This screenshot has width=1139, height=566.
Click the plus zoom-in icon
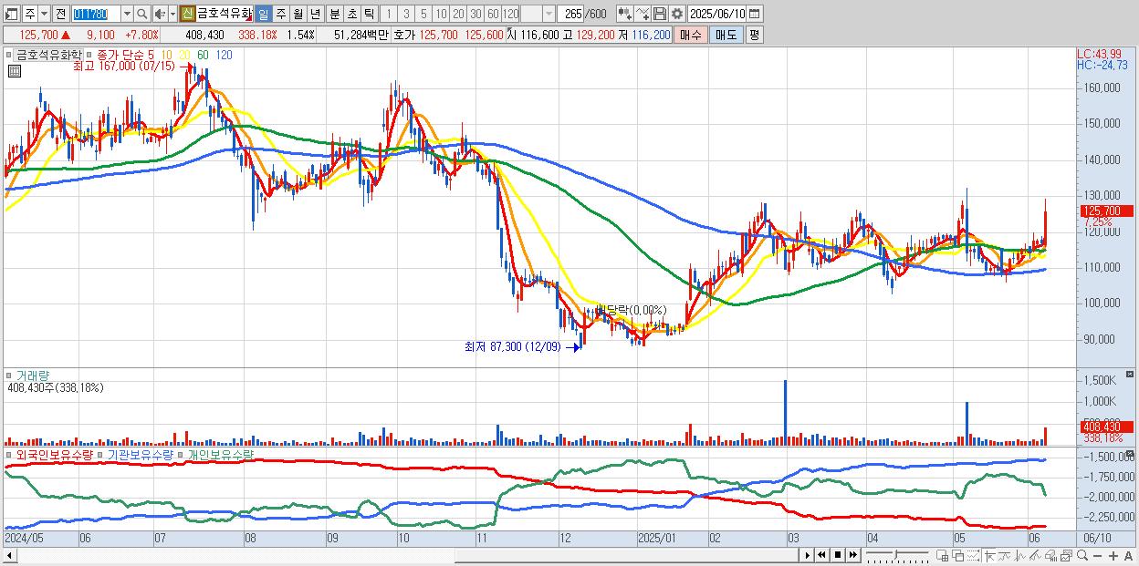tap(1113, 555)
